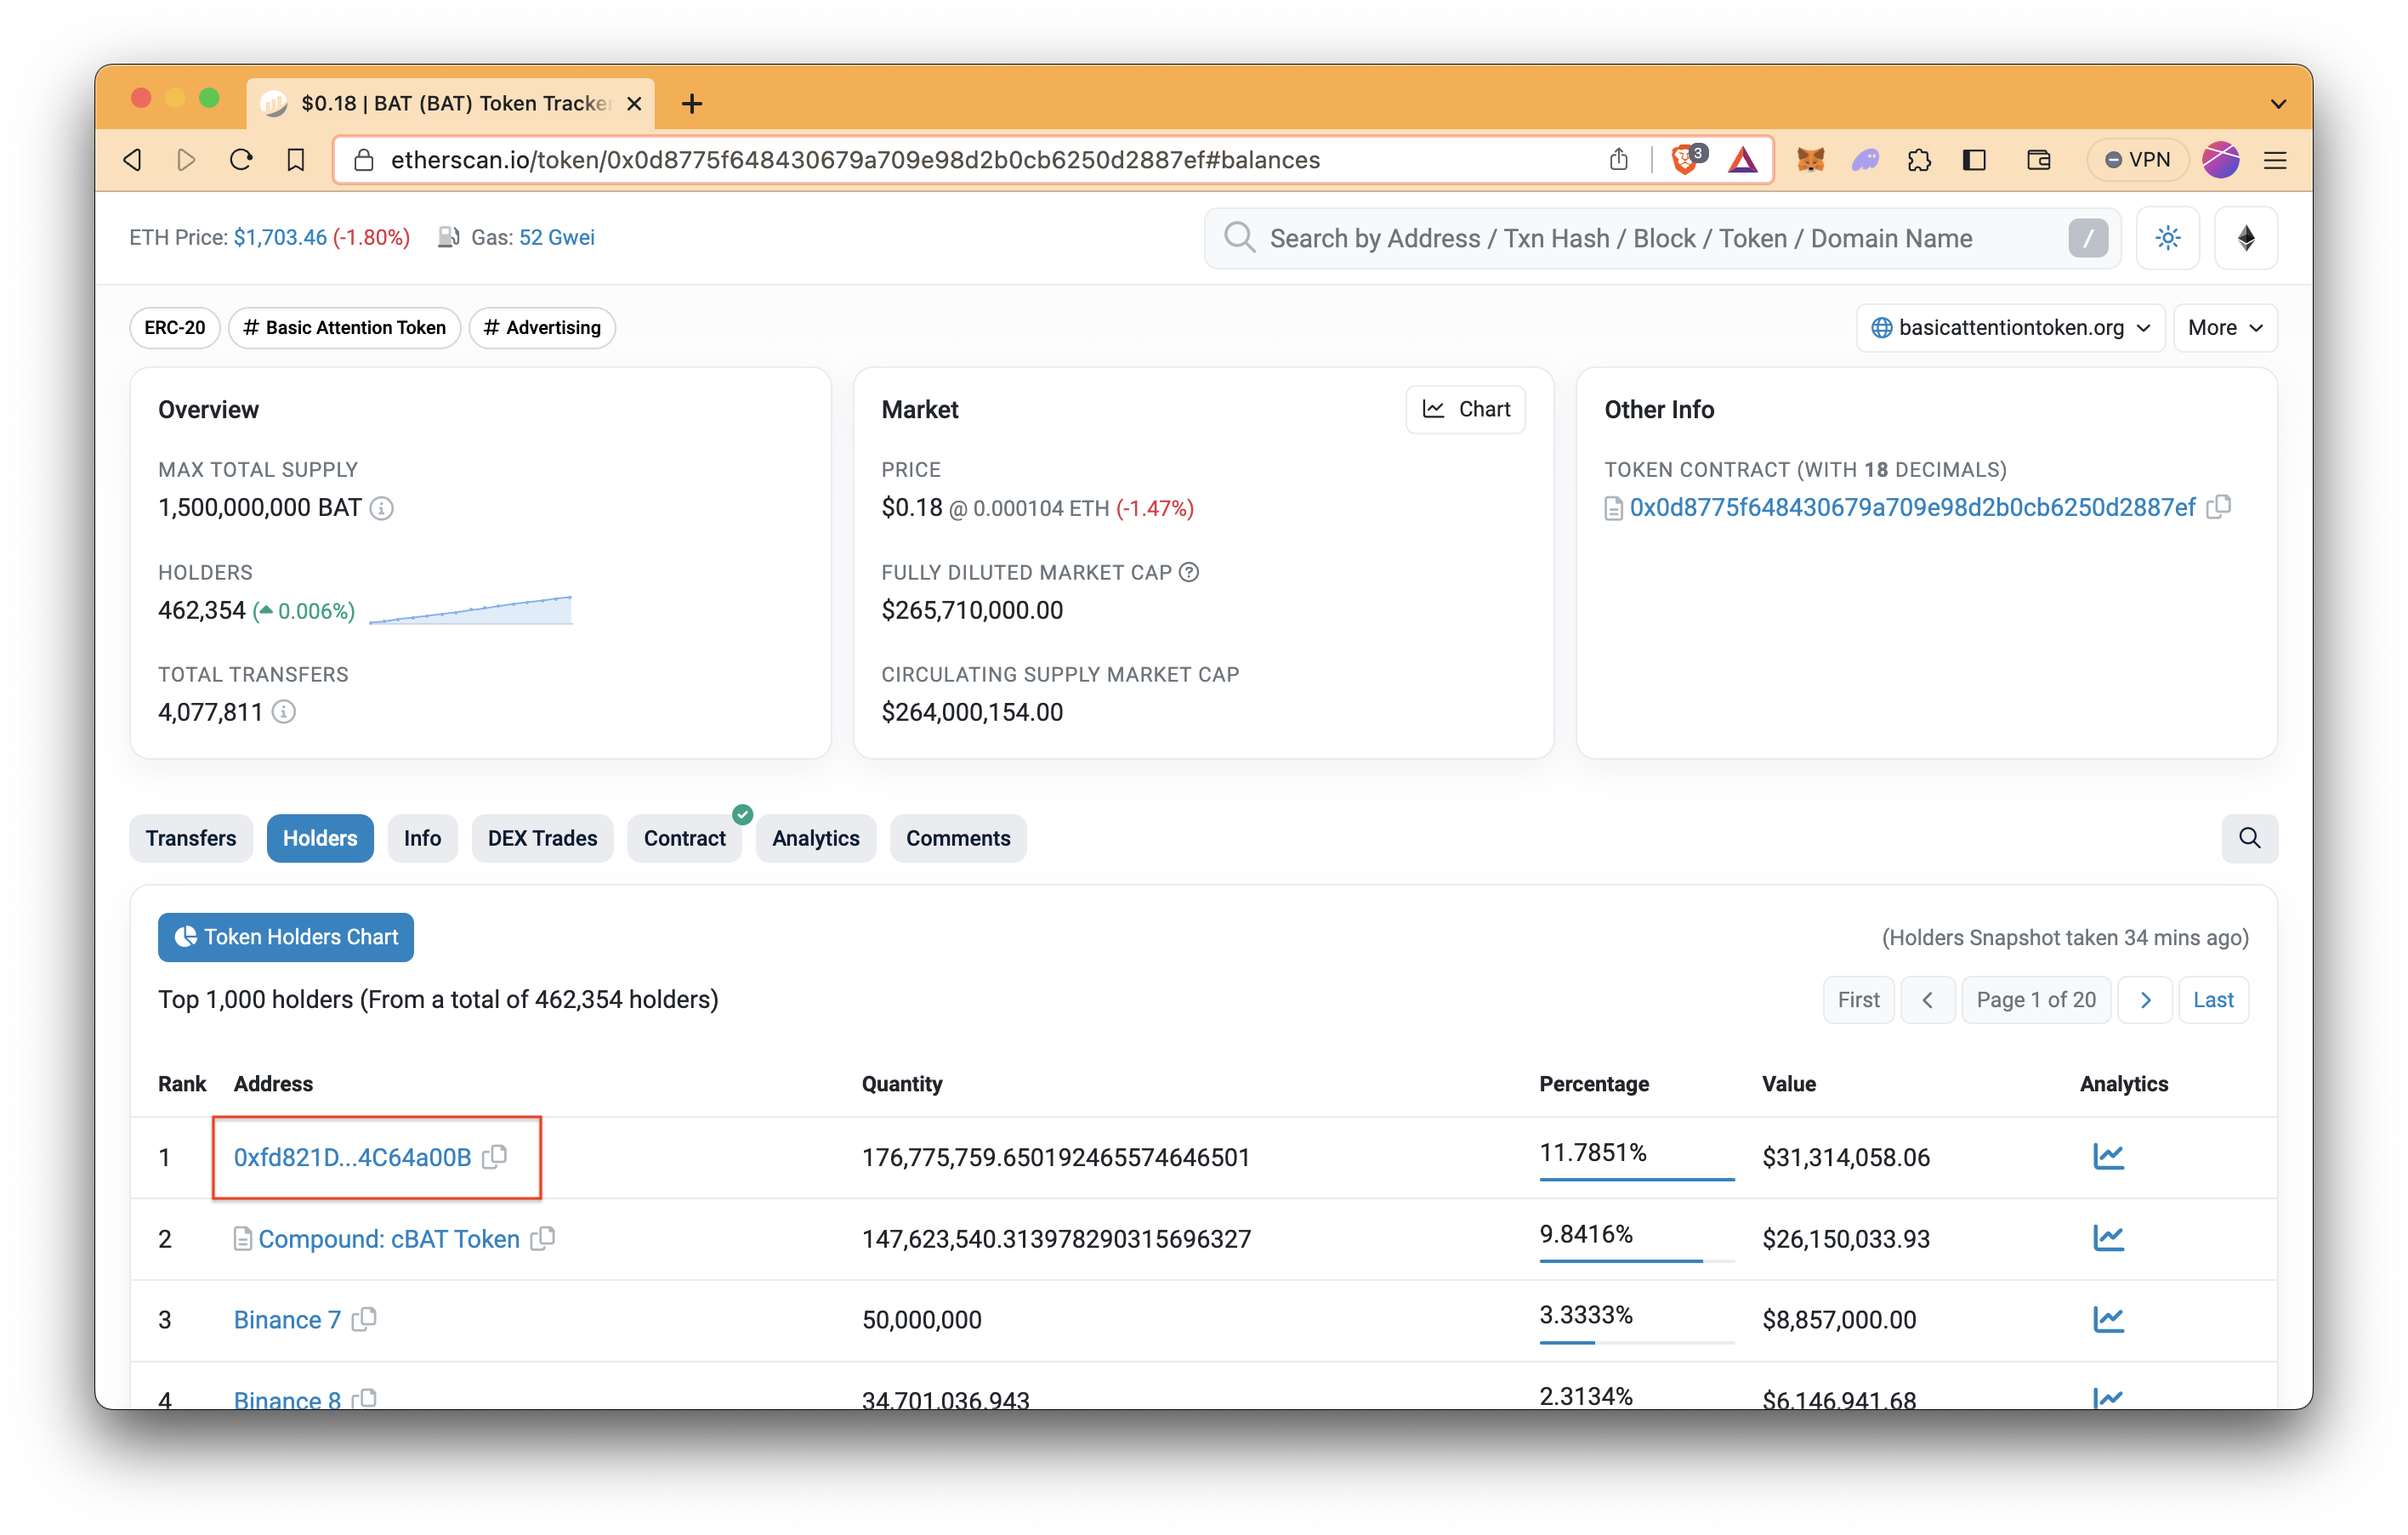Switch to the Analytics tab
The width and height of the screenshot is (2408, 1535).
point(815,837)
